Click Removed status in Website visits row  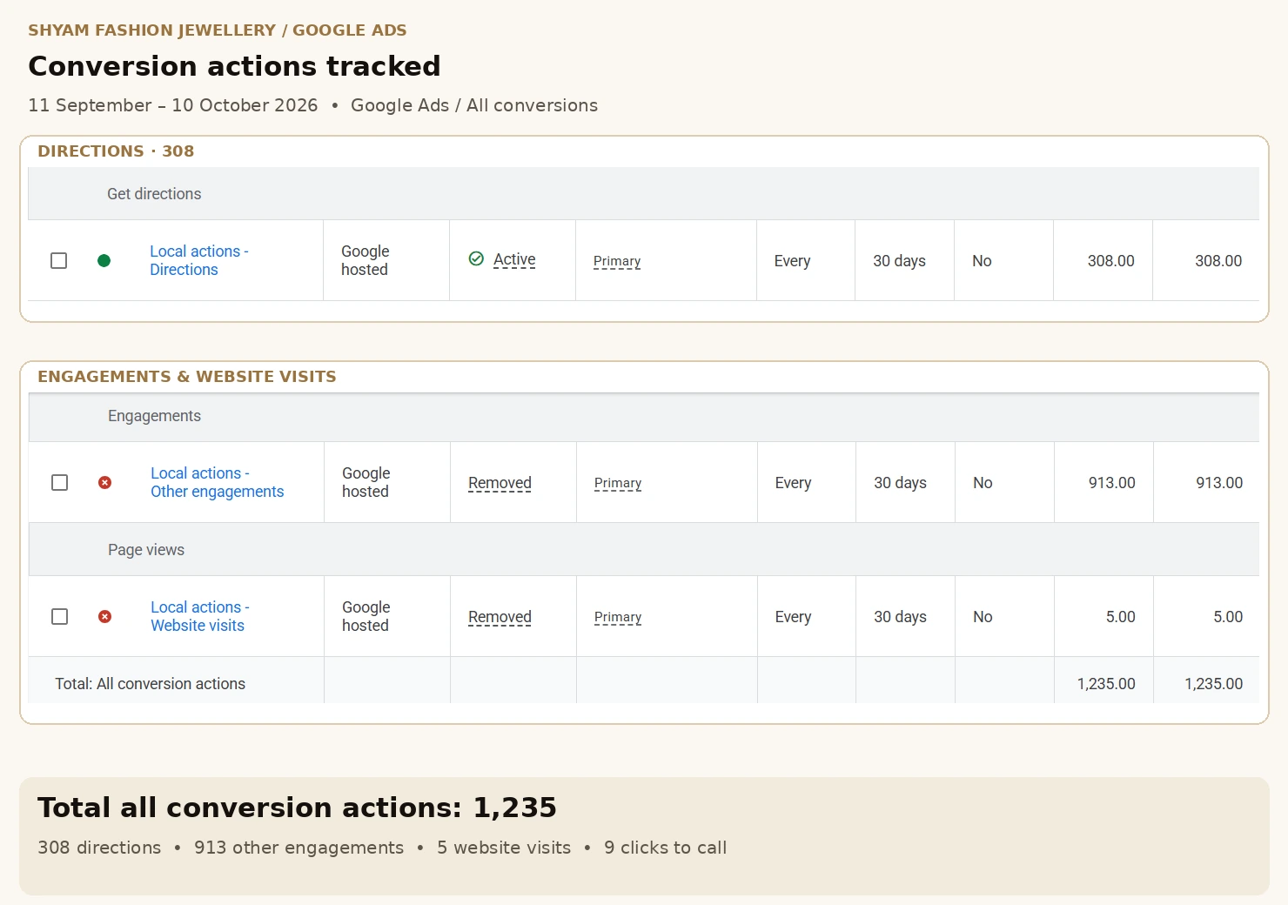click(x=500, y=617)
